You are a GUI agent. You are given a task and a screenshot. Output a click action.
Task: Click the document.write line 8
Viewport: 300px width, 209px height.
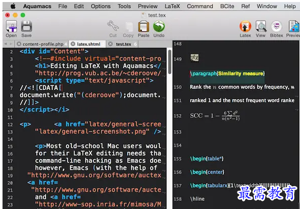click(x=90, y=95)
